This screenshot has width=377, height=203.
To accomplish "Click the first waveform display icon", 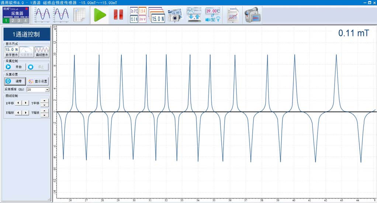I will point(42,15).
